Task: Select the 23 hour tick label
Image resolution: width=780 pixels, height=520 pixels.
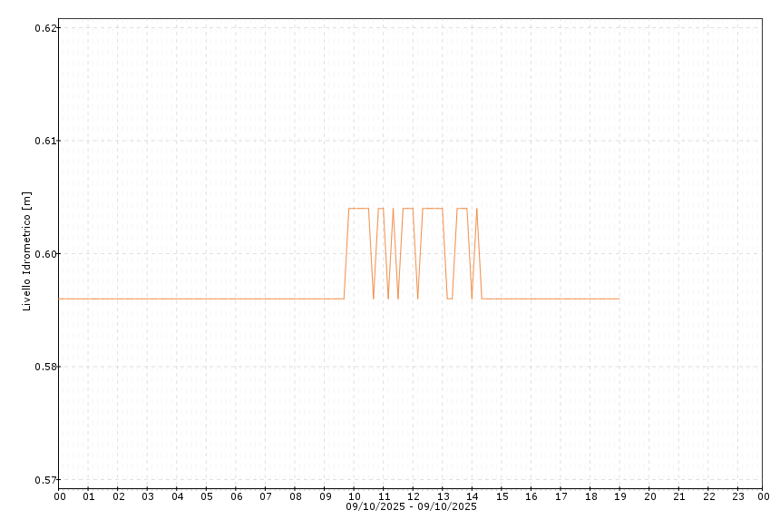Action: pyautogui.click(x=738, y=496)
